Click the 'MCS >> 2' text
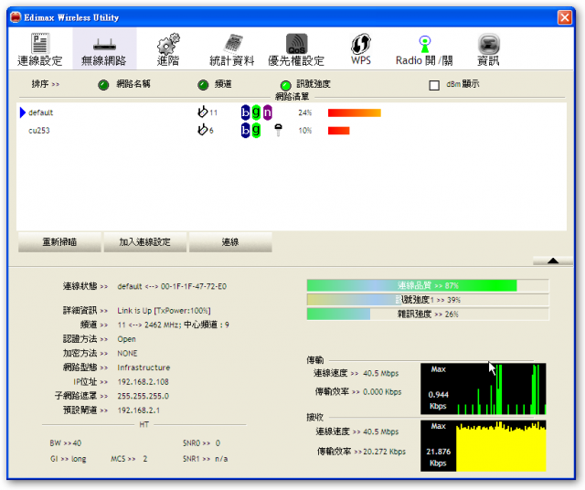This screenshot has width=585, height=490. tap(129, 459)
